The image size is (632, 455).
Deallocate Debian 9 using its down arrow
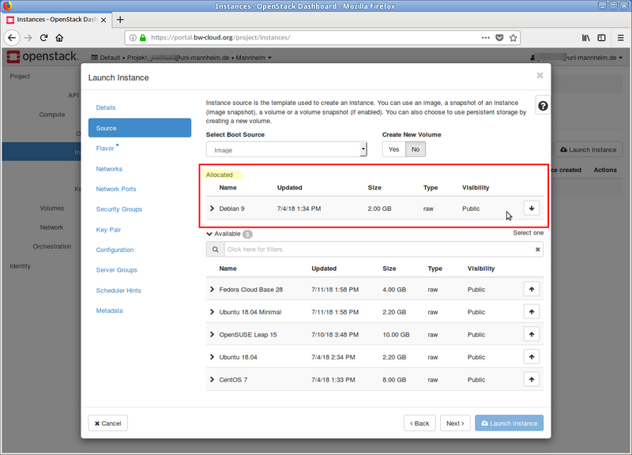point(531,208)
